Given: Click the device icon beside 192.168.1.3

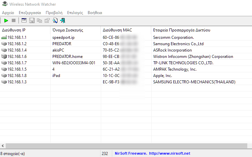Looking at the screenshot, I should click(4, 82).
